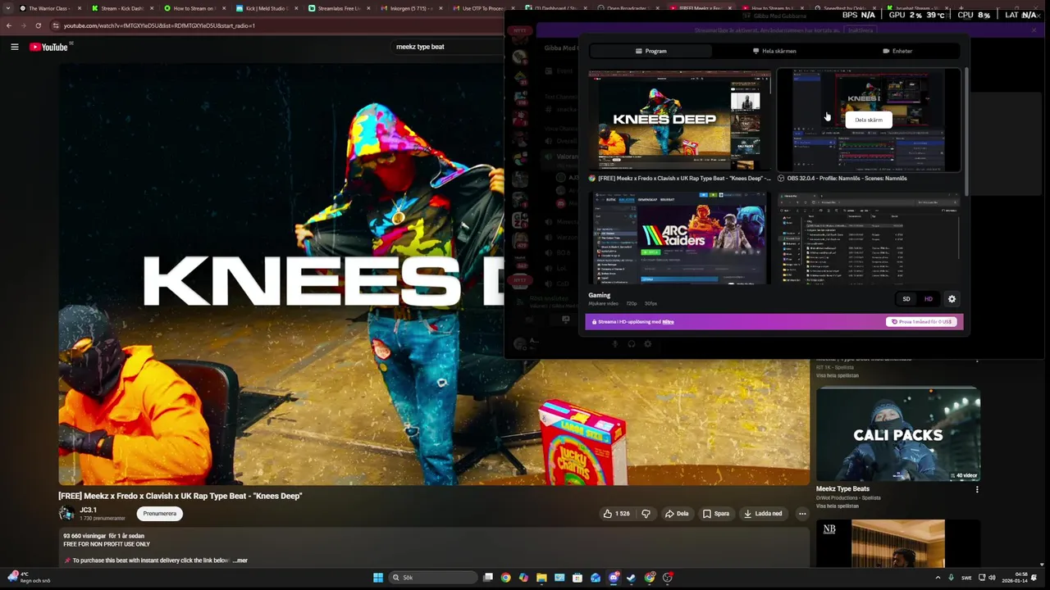Open the three-dot menu under the video
Image resolution: width=1050 pixels, height=590 pixels.
(802, 514)
